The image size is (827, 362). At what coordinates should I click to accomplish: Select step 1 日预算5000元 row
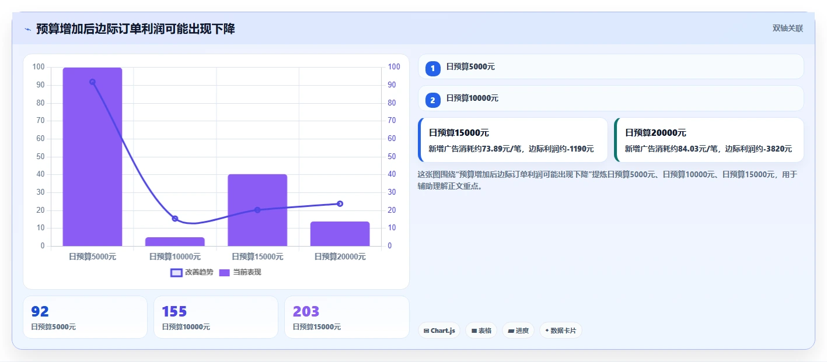(610, 66)
